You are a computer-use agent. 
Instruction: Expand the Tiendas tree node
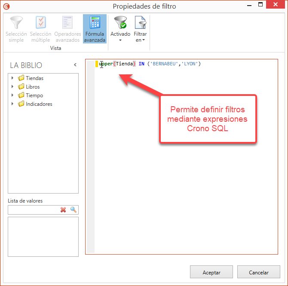(13, 78)
